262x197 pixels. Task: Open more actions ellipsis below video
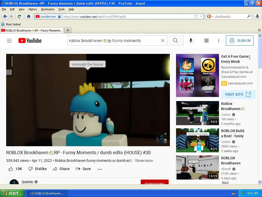tap(100, 169)
